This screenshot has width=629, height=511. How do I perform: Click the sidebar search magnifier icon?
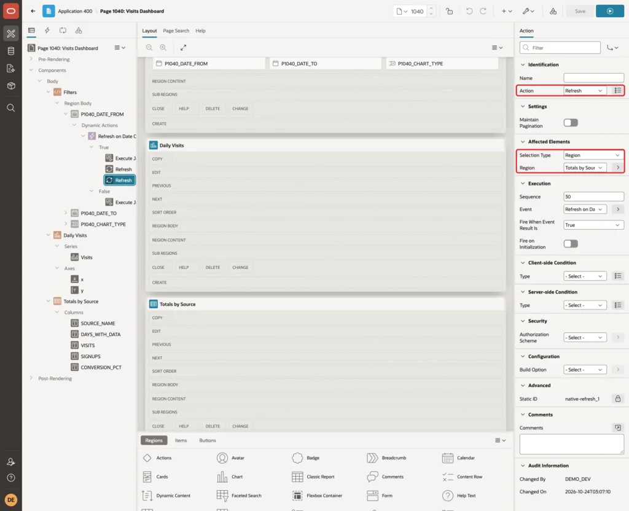point(11,107)
